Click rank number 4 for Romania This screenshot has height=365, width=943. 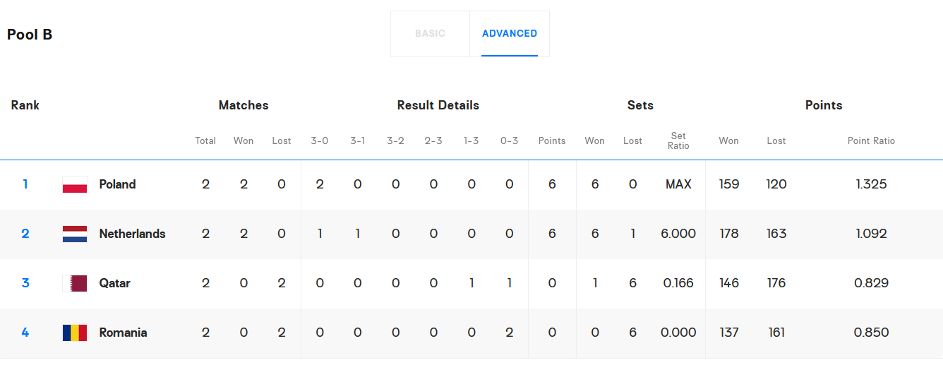(x=25, y=333)
